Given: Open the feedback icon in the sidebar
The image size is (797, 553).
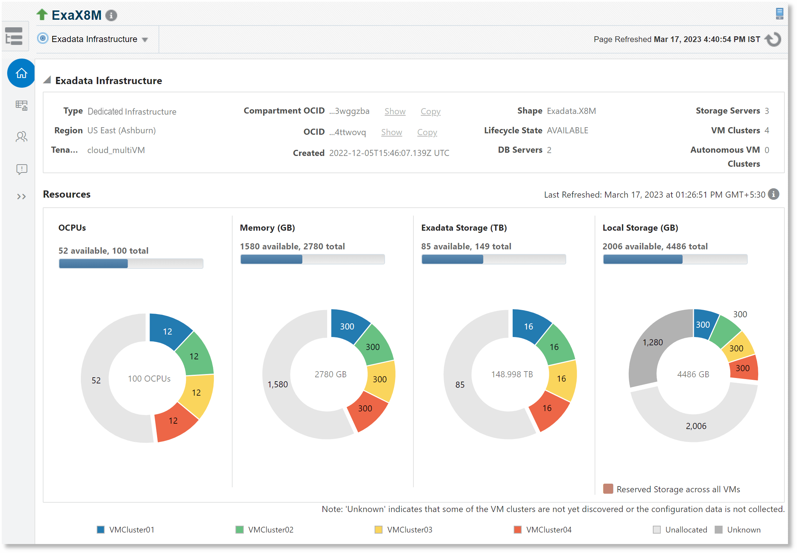Looking at the screenshot, I should [x=21, y=169].
